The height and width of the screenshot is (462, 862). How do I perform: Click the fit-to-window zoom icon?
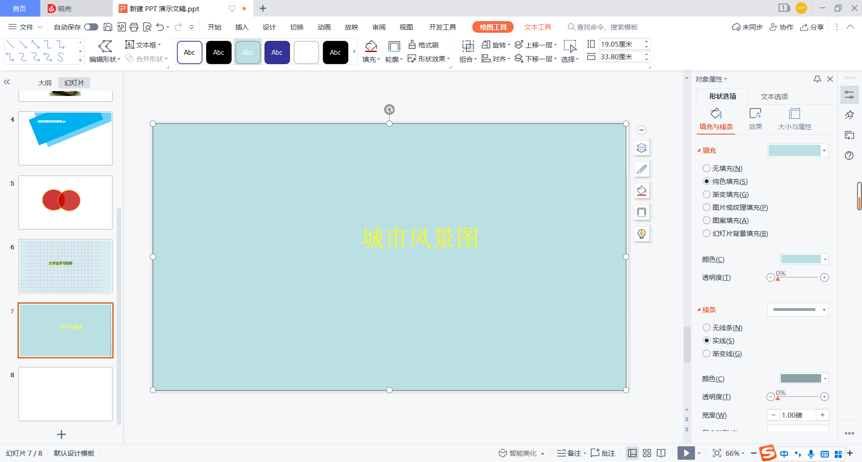click(x=717, y=453)
